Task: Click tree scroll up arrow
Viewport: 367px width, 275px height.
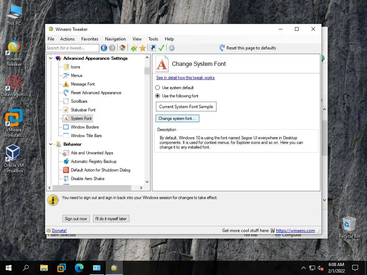Action: click(x=147, y=57)
